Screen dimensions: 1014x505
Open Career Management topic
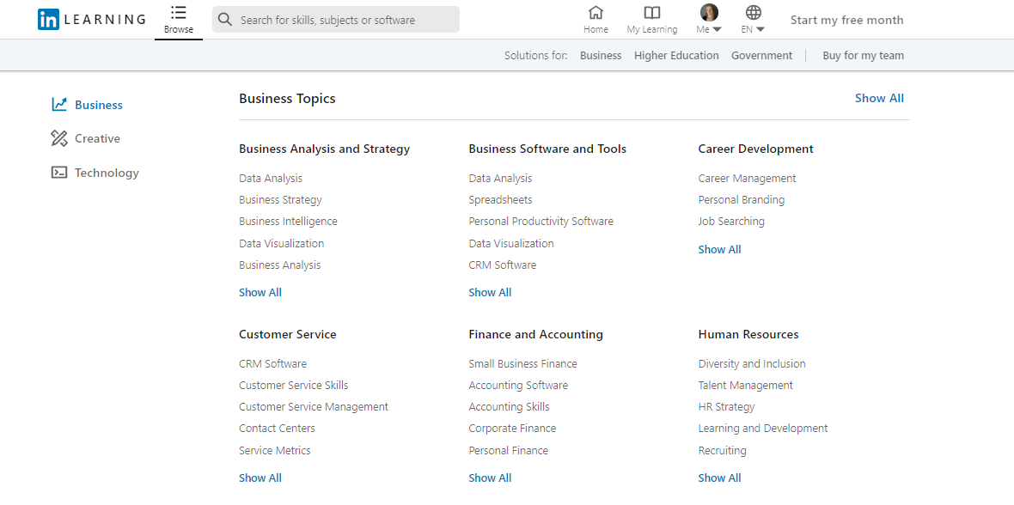click(x=748, y=179)
